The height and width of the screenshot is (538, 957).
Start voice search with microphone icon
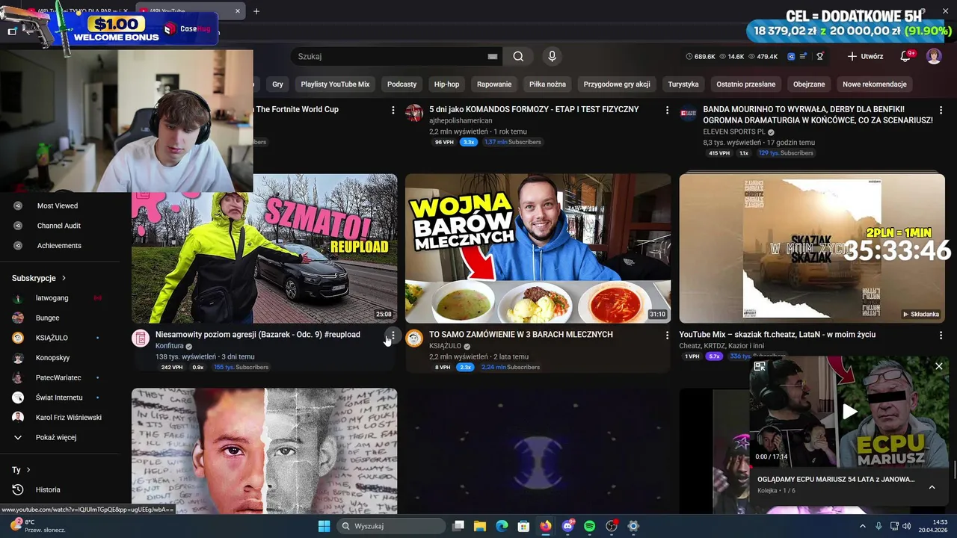pyautogui.click(x=552, y=56)
